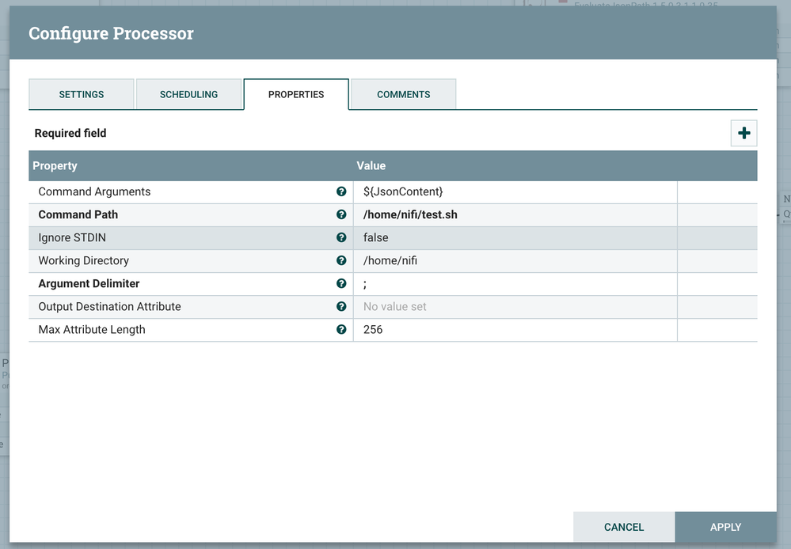The width and height of the screenshot is (791, 549).
Task: Click the add new property plus icon
Action: point(743,133)
